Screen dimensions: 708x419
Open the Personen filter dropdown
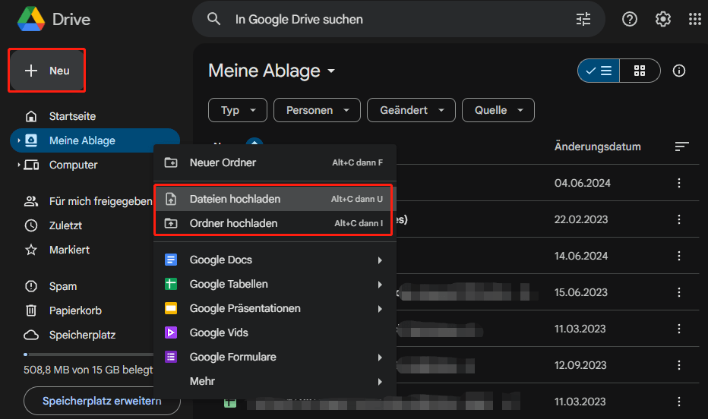coord(317,110)
